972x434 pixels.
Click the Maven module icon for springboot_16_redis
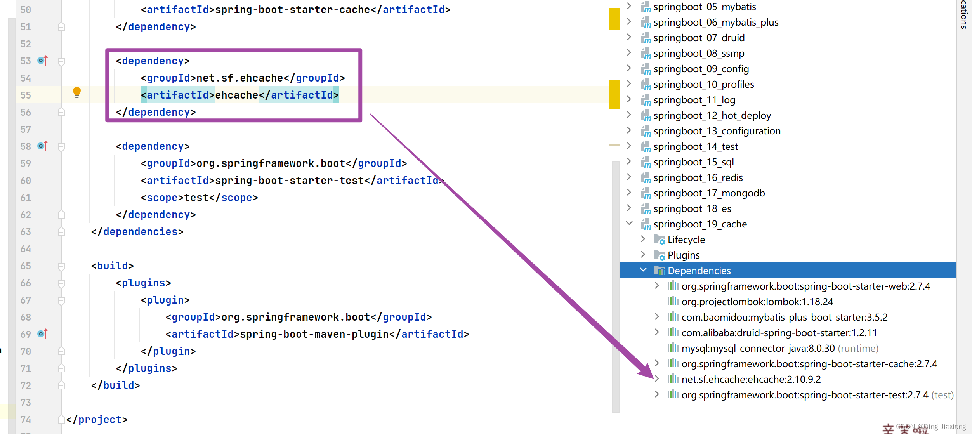coord(646,178)
